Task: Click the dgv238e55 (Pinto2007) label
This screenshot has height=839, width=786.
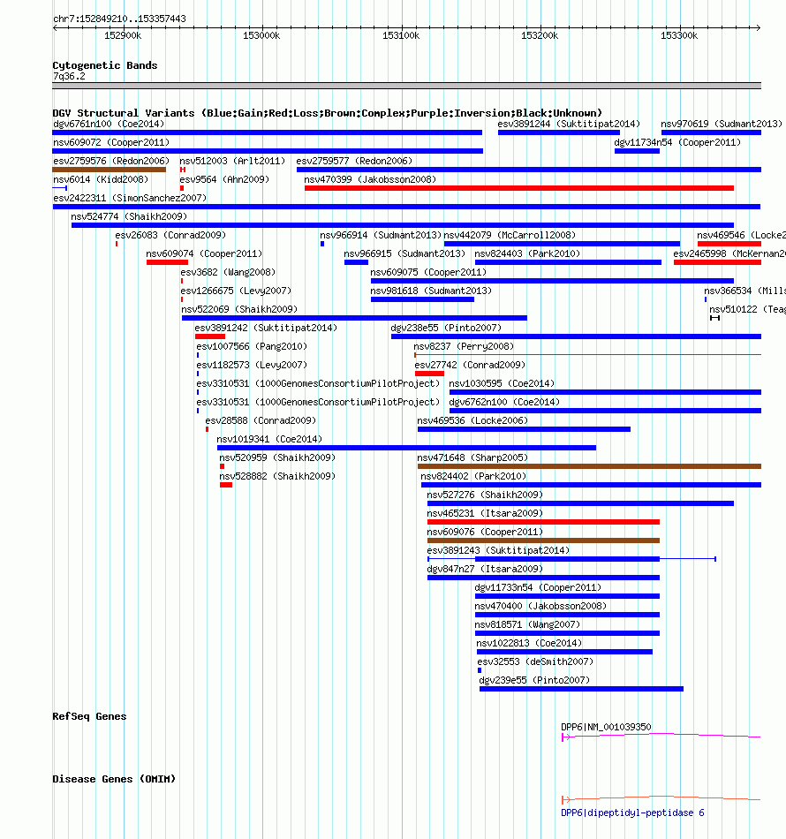Action: (446, 328)
